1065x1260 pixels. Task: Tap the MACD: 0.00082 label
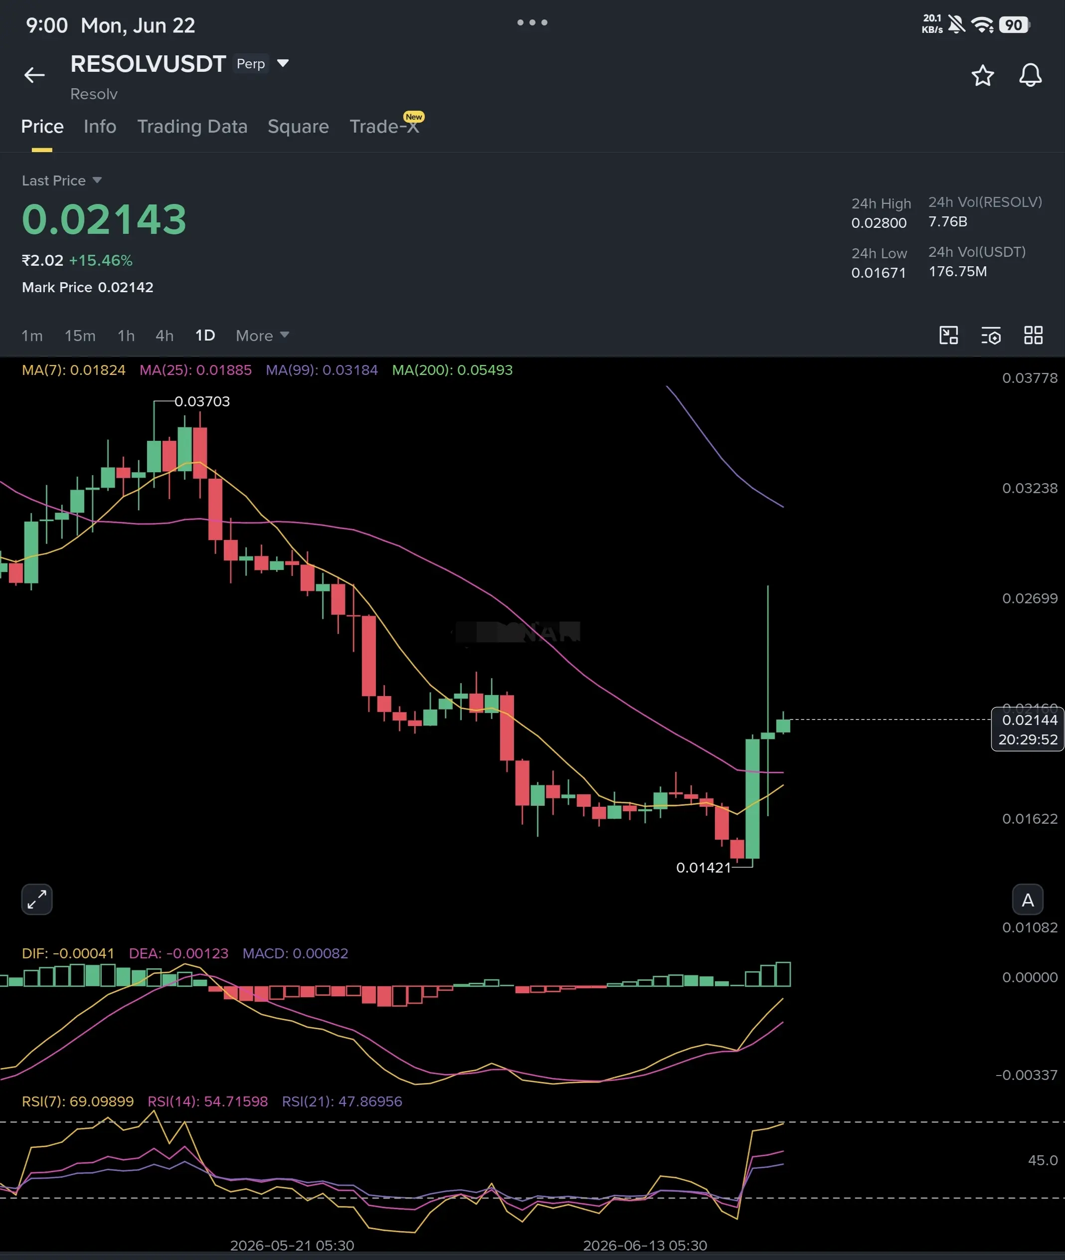tap(295, 953)
